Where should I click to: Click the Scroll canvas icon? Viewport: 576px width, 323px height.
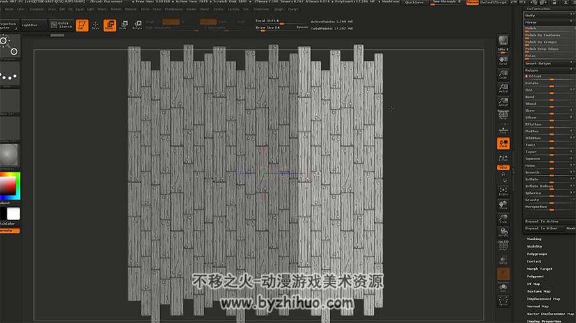click(503, 61)
